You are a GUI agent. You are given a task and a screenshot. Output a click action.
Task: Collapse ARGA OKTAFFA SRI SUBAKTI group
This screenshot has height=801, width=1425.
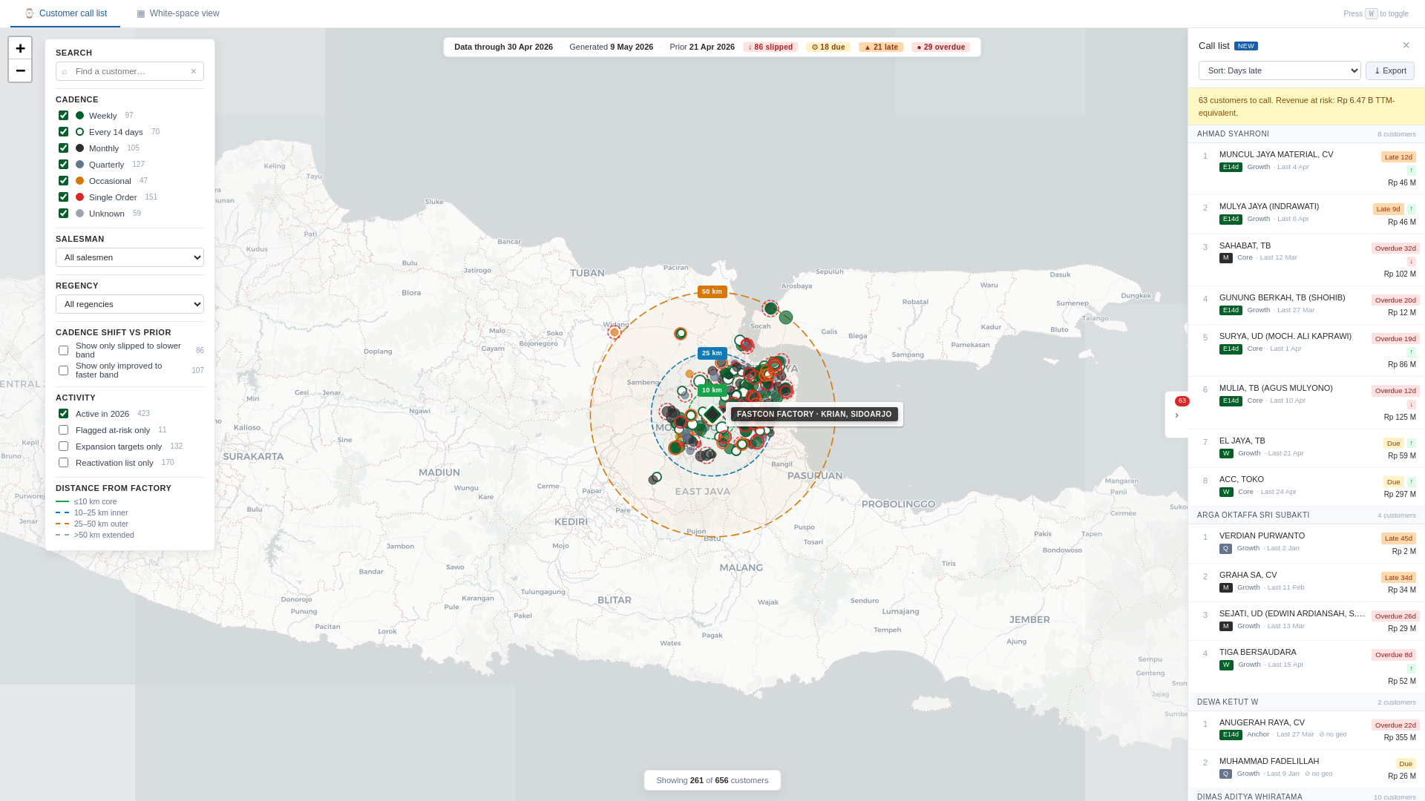[1306, 515]
